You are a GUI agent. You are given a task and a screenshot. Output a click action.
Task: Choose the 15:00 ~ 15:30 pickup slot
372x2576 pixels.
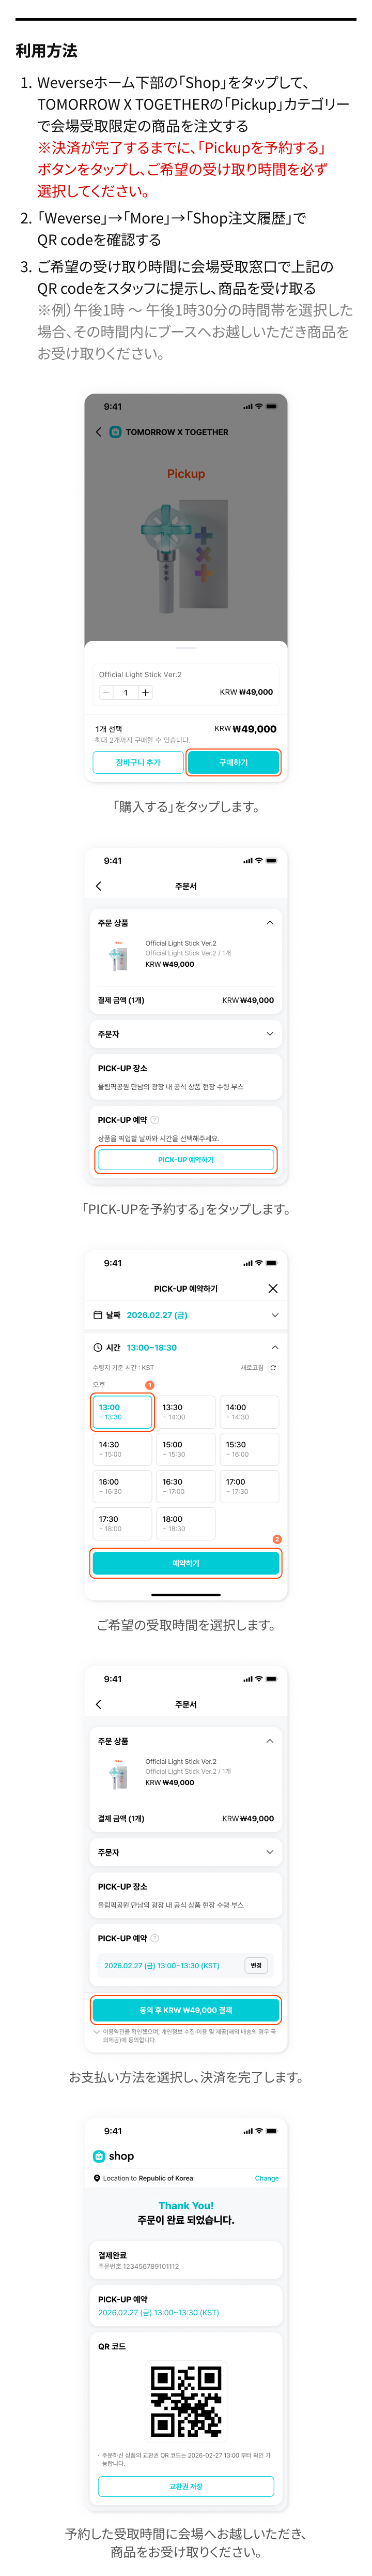(x=185, y=1449)
